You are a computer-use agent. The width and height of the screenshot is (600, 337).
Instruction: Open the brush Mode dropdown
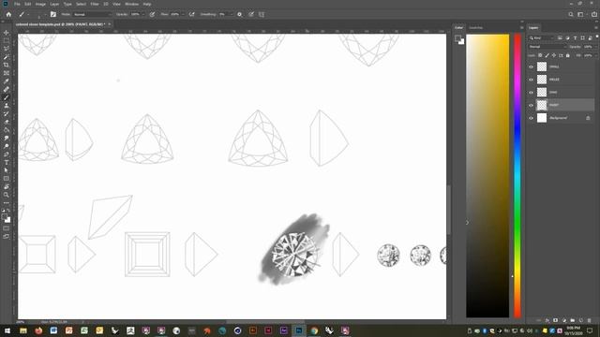point(93,15)
